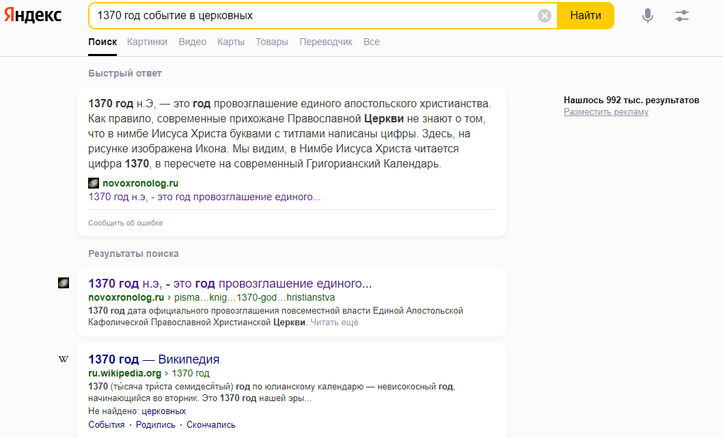Click into the search input field
The width and height of the screenshot is (723, 438).
click(x=314, y=16)
